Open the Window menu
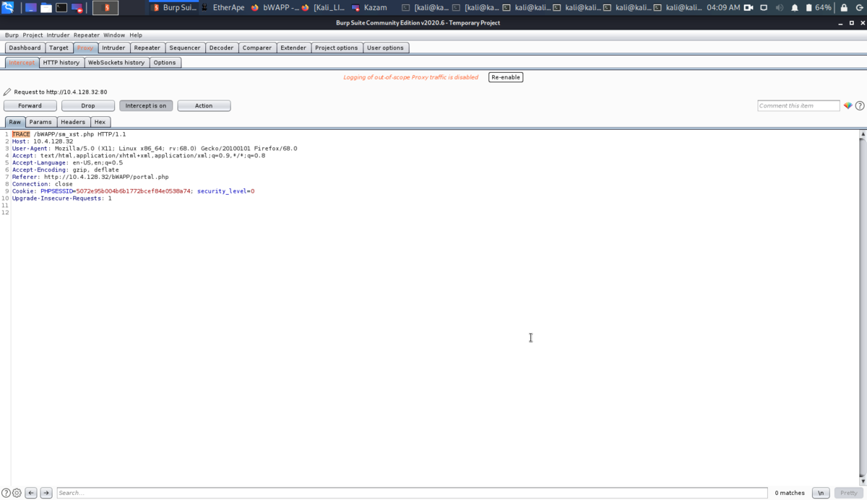 click(114, 35)
